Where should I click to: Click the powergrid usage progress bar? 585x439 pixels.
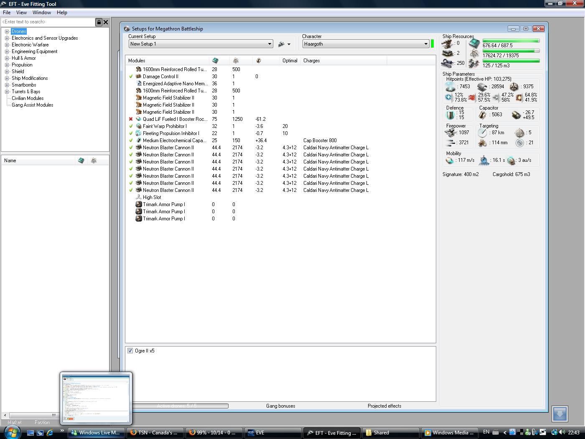(511, 51)
